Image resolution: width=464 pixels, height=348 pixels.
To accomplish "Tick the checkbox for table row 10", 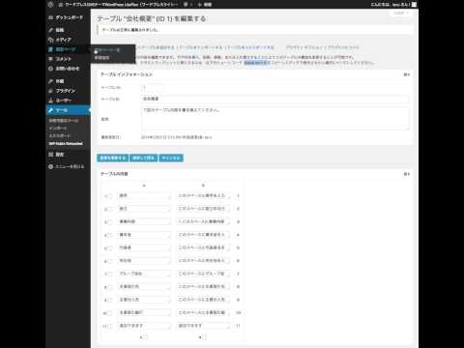I will point(109,313).
